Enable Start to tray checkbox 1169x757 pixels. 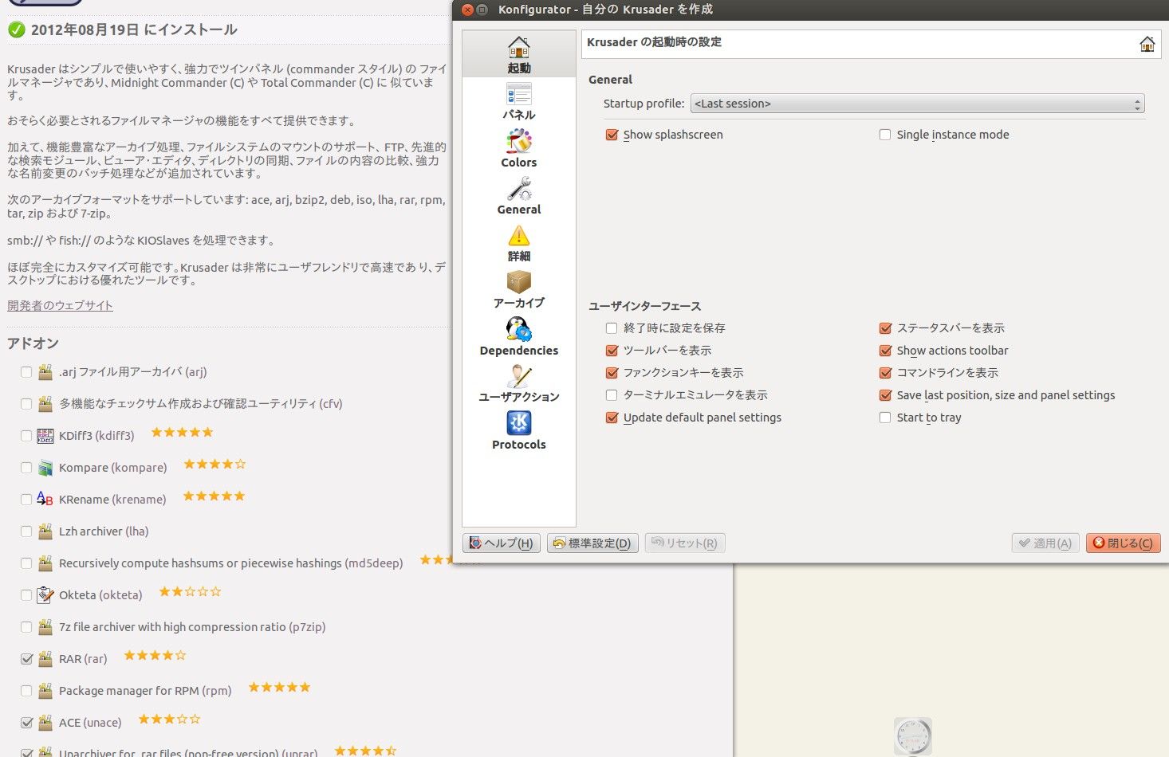tap(885, 418)
